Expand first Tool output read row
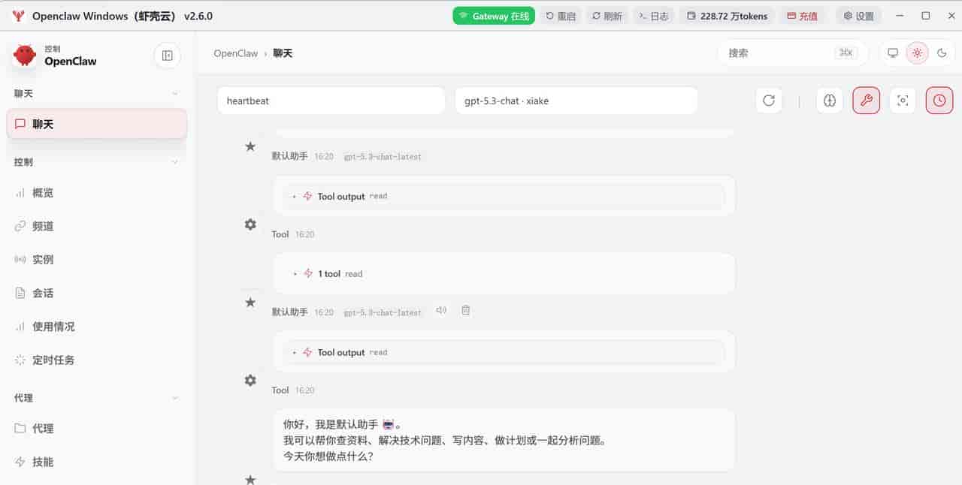 pos(504,197)
